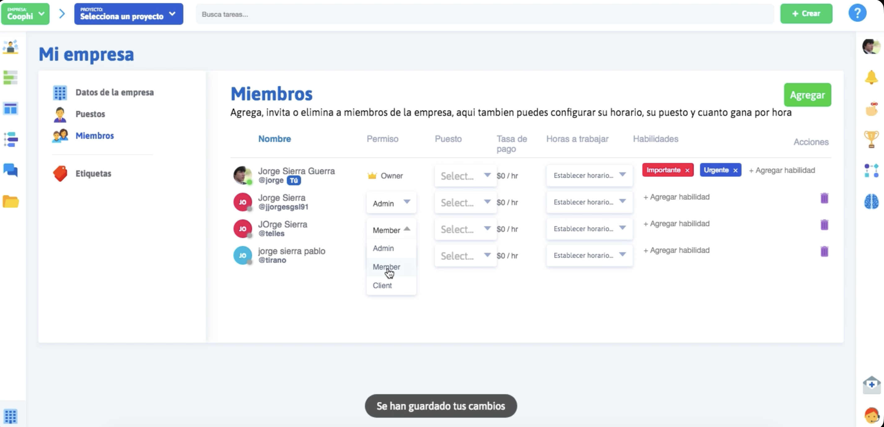The width and height of the screenshot is (884, 427).
Task: Open Puestos settings section
Action: (90, 114)
